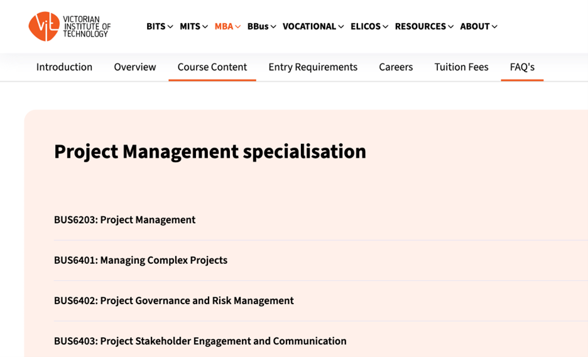The width and height of the screenshot is (588, 357).
Task: Select the Course Content tab
Action: [212, 67]
